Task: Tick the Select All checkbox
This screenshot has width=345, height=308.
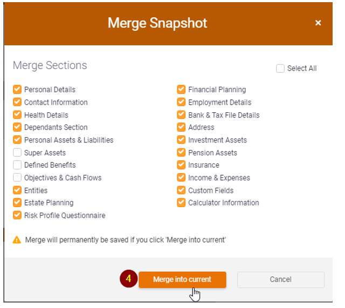Action: pyautogui.click(x=280, y=69)
